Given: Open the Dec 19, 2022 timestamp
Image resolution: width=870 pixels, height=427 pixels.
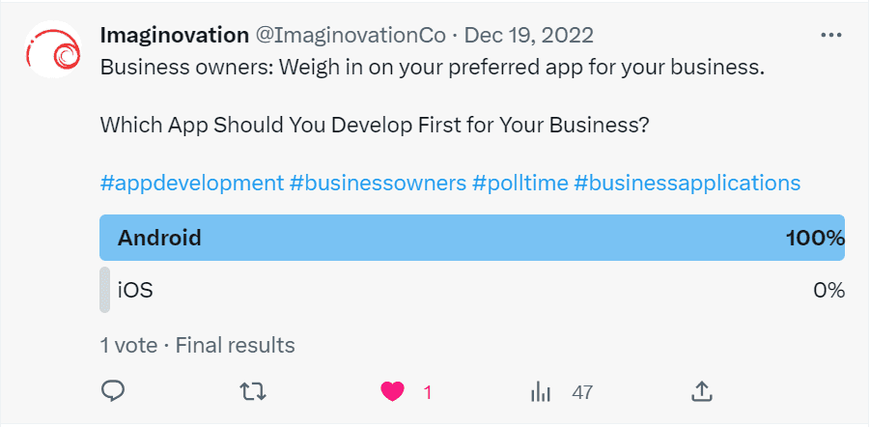Looking at the screenshot, I should (529, 36).
